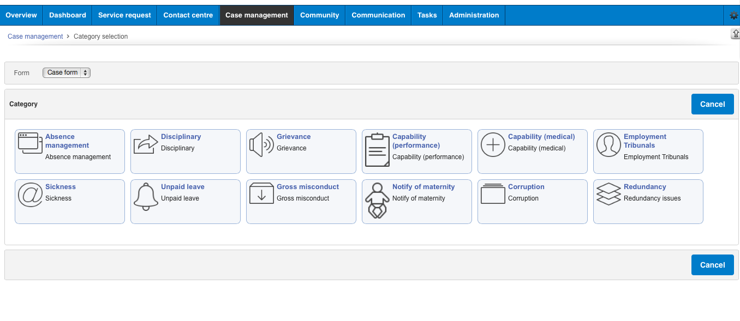Click the Employment Tribunals person icon
The image size is (740, 321).
tap(608, 144)
